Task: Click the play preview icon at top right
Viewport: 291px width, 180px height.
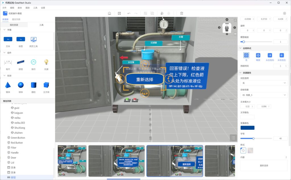Action: (284, 13)
